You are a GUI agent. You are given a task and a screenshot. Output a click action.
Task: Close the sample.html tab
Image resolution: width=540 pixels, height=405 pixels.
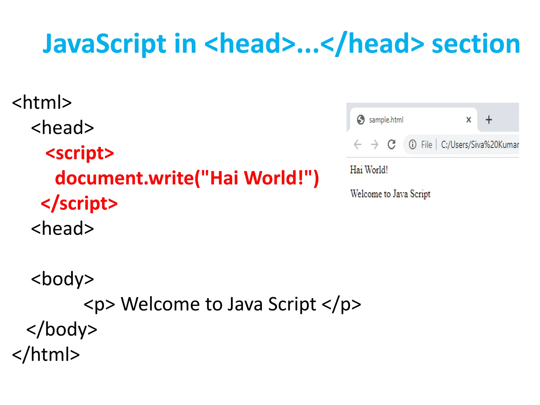coord(469,120)
